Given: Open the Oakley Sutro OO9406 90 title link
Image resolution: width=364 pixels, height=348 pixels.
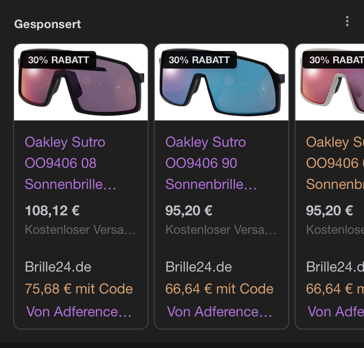Looking at the screenshot, I should tap(207, 163).
